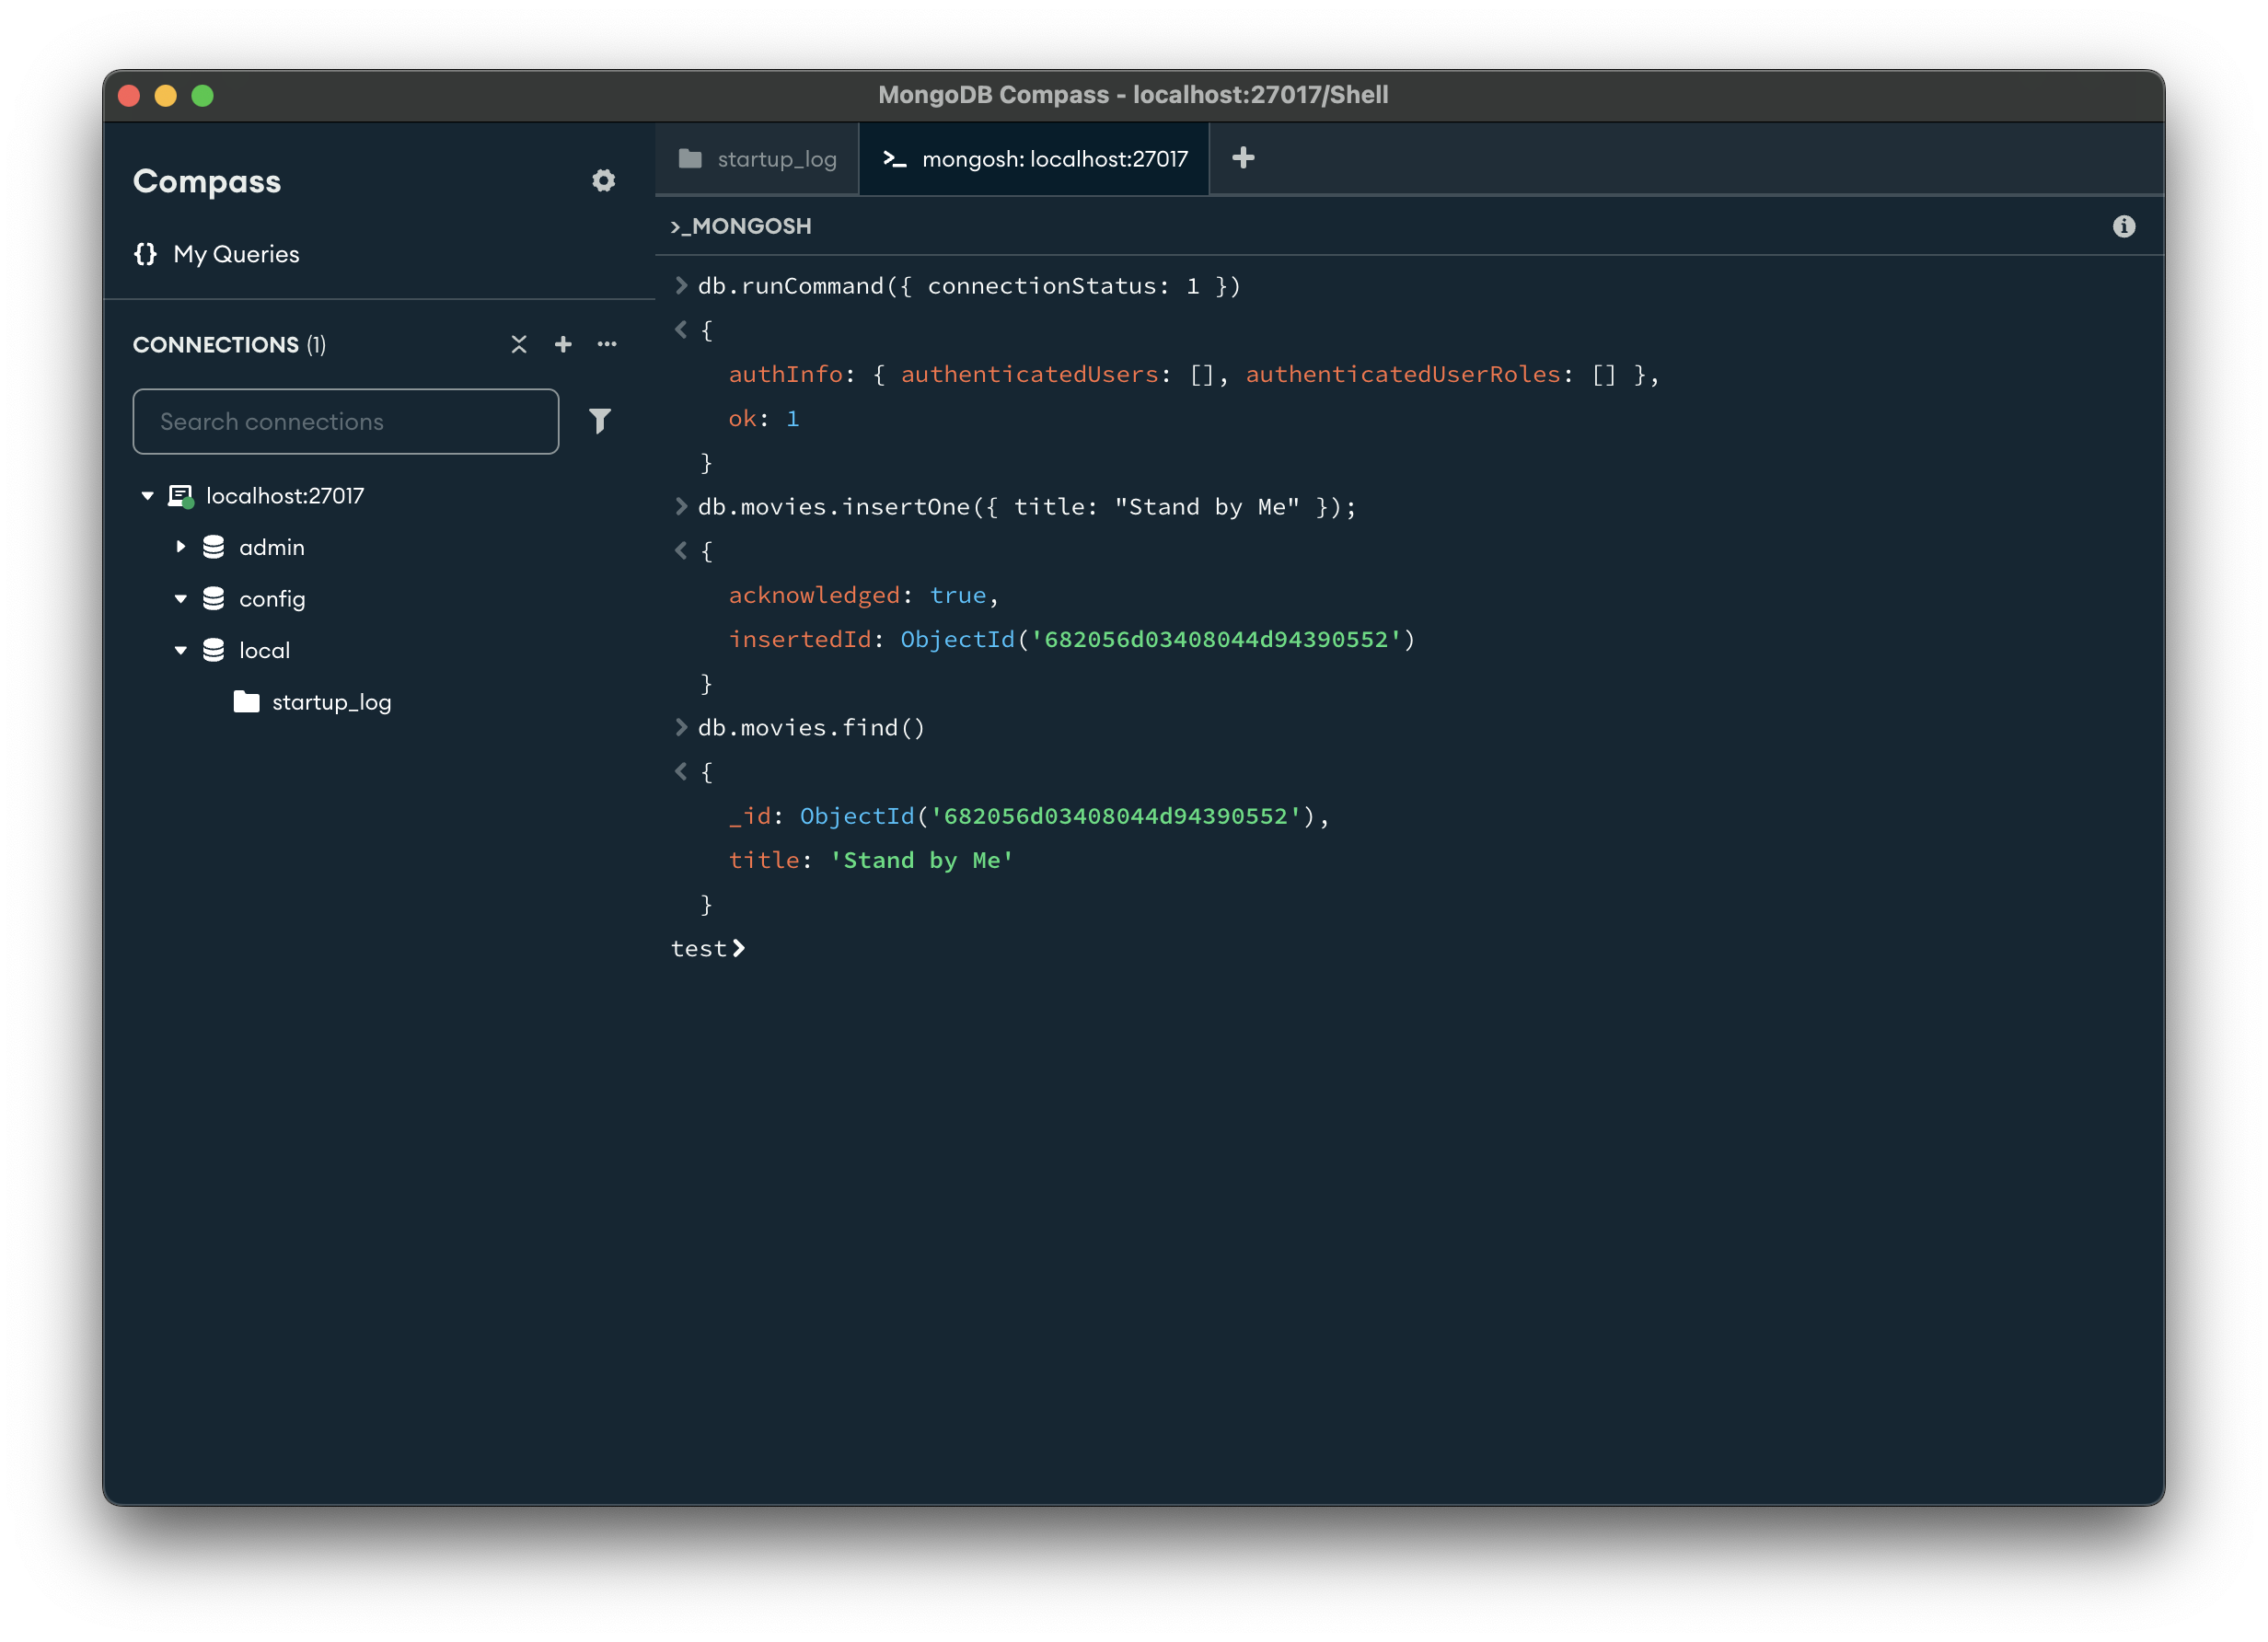
Task: Select the config database label
Action: (272, 599)
